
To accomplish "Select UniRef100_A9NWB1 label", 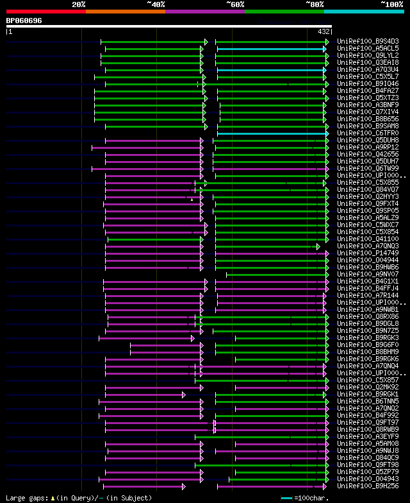I will click(368, 309).
